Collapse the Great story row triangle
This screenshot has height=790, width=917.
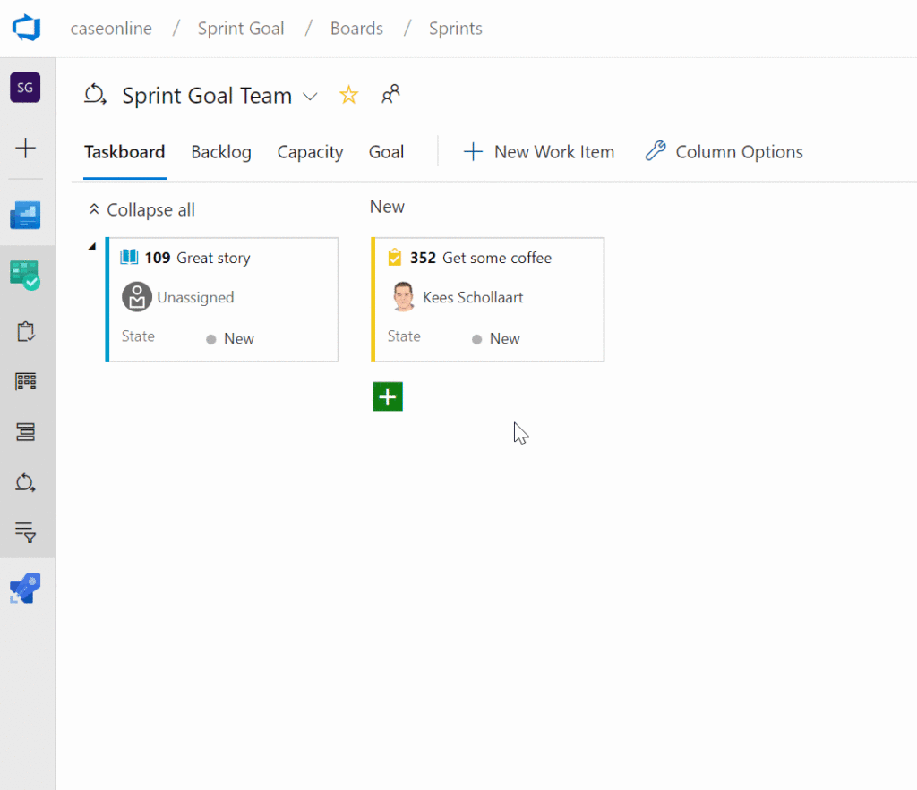click(x=92, y=246)
